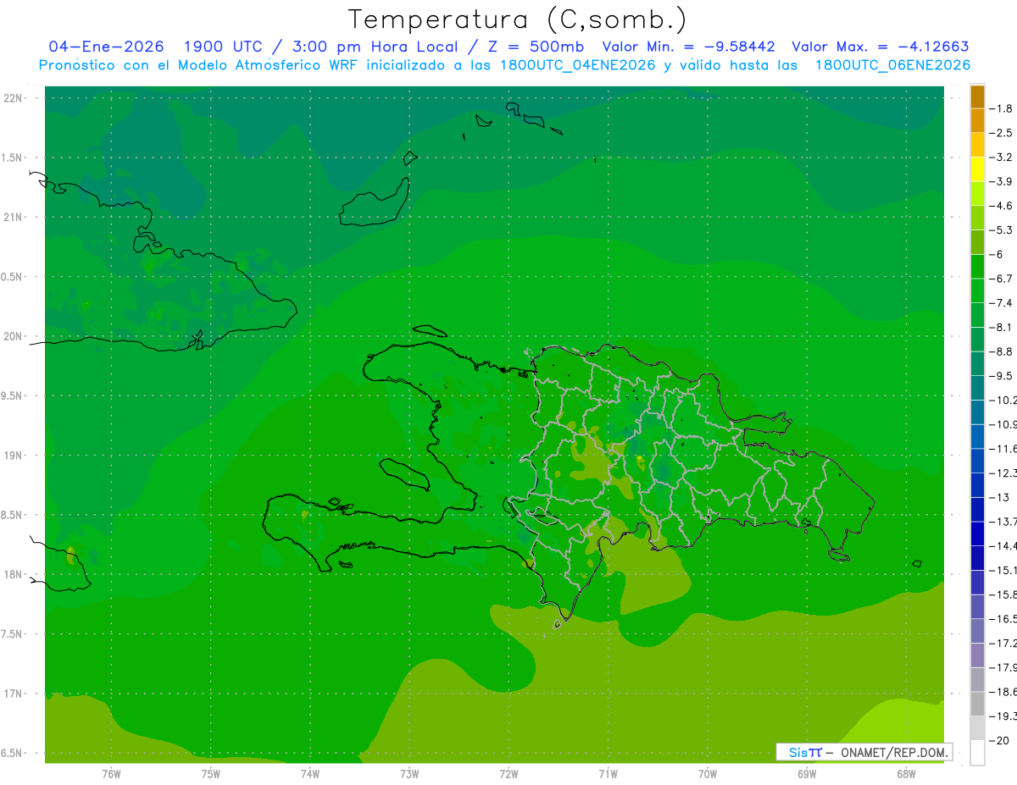
Task: Click the '-6.7' color scale value
Action: [1002, 279]
